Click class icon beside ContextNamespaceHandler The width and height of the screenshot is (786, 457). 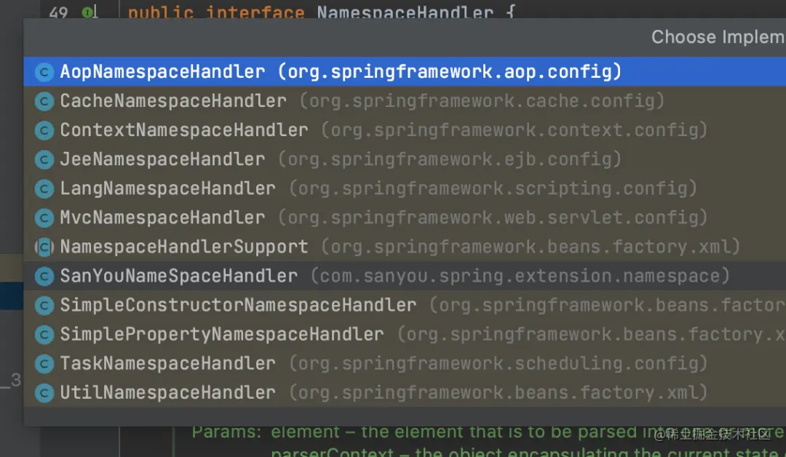pyautogui.click(x=44, y=130)
